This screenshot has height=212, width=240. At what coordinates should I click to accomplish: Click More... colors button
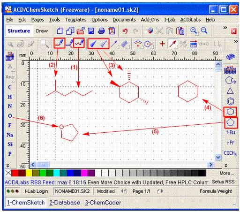click(x=226, y=173)
